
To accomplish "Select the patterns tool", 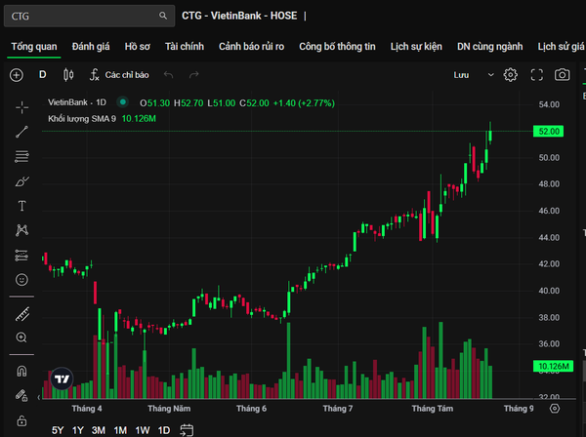I will coord(22,230).
